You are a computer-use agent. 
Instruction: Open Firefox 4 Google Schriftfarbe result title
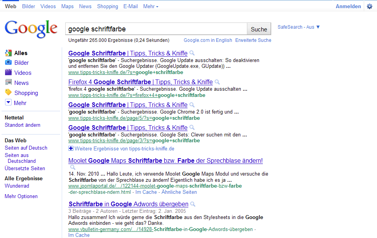tap(141, 82)
